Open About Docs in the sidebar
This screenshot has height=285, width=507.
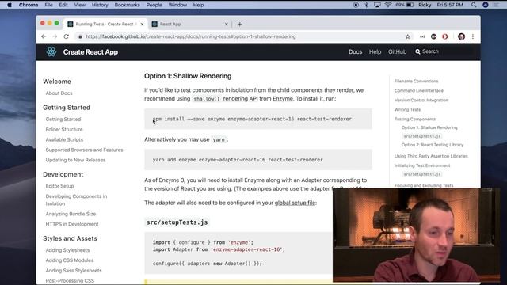pos(59,93)
